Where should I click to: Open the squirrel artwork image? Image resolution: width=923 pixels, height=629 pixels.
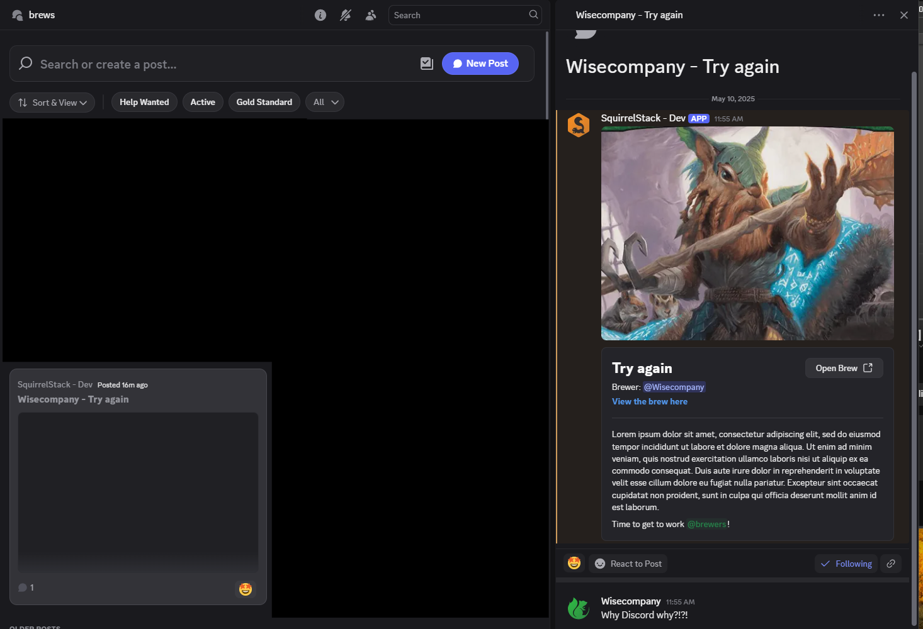pyautogui.click(x=747, y=233)
